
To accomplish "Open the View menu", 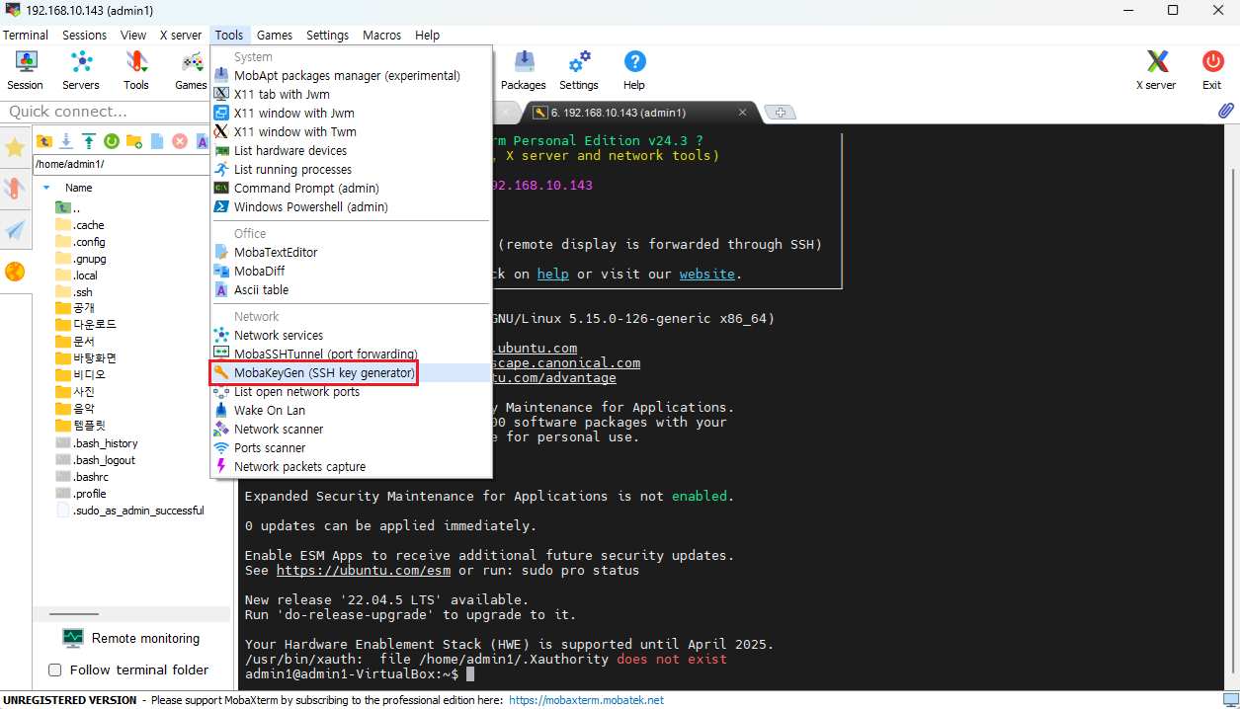I will 133,35.
